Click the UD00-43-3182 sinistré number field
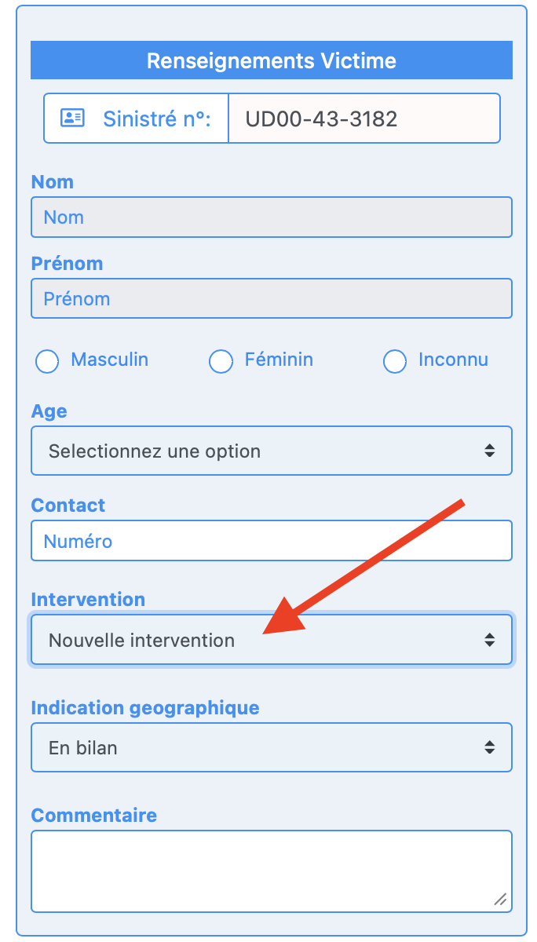Viewport: 537px width, 942px height. pyautogui.click(x=363, y=119)
